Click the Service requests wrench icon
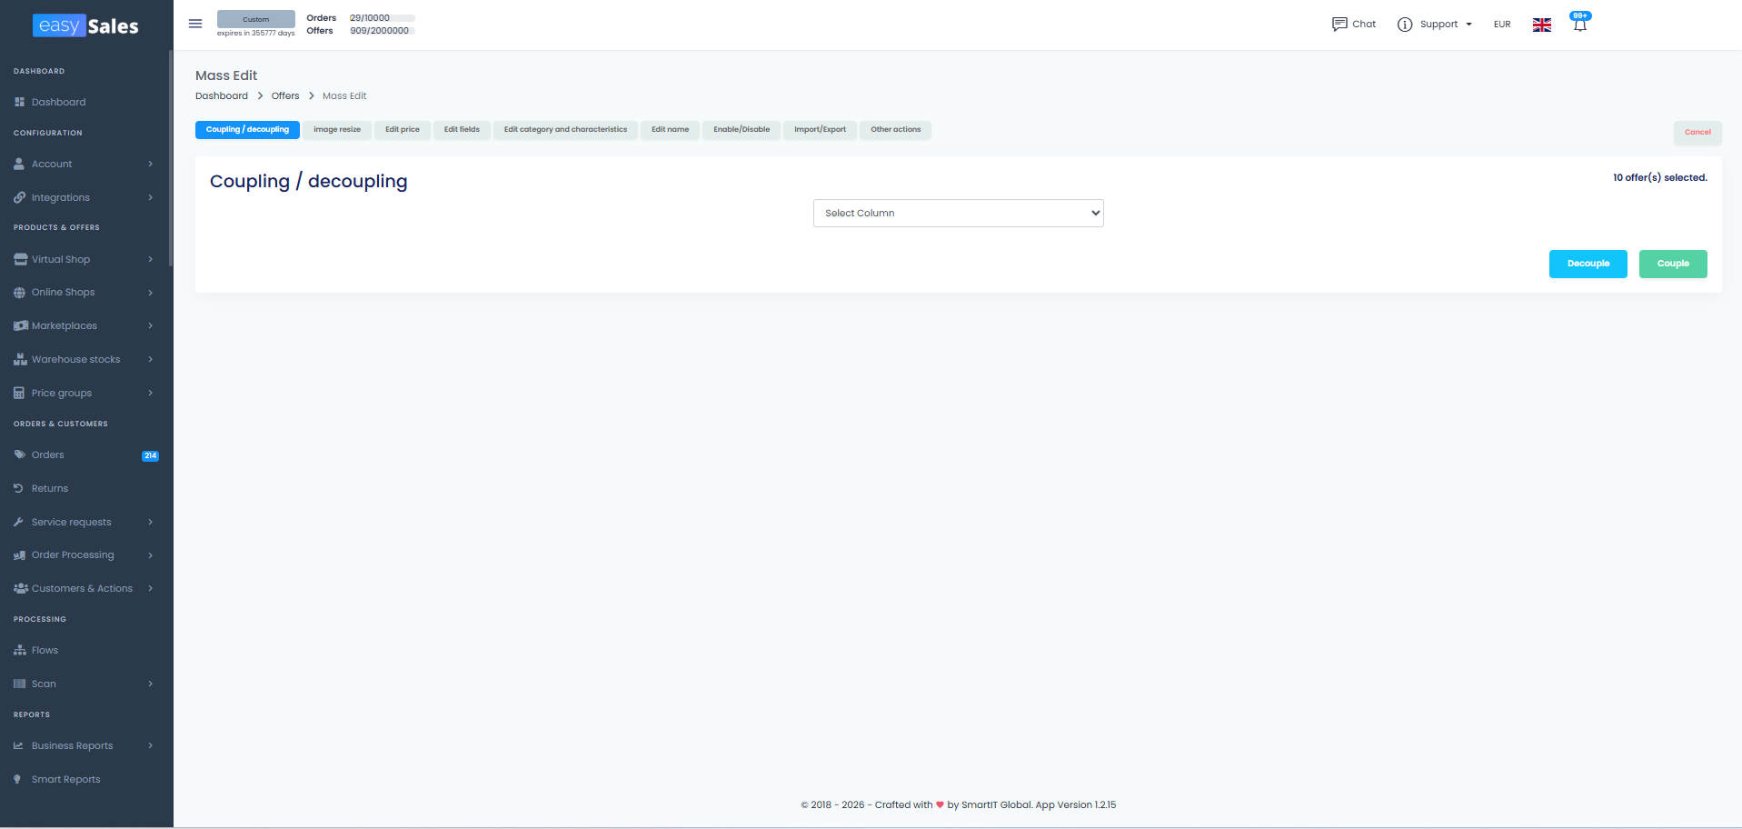Viewport: 1742px width, 829px height. coord(18,522)
